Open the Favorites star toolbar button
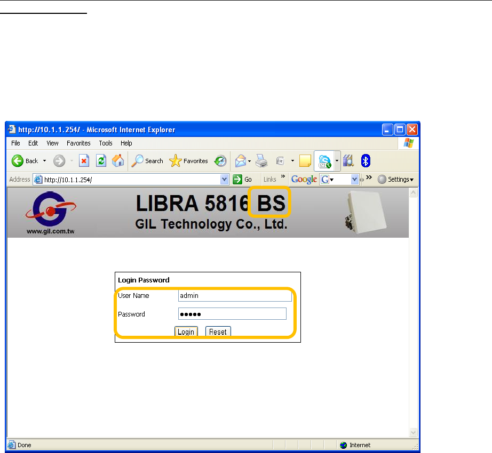Screen dimensions: 492x453 (188, 161)
